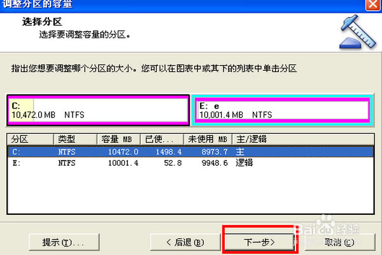Click the 逻辑 cell in the E: row
Screen dimensions: 382x255
(244, 163)
